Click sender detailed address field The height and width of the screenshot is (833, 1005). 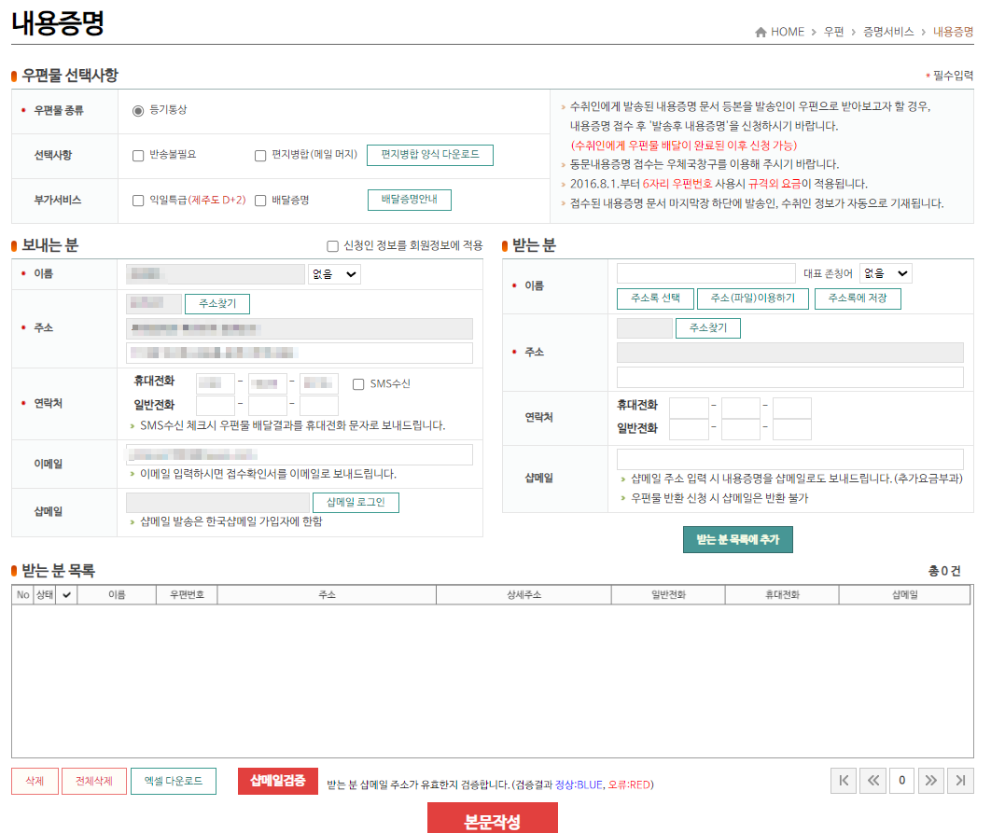coord(300,353)
